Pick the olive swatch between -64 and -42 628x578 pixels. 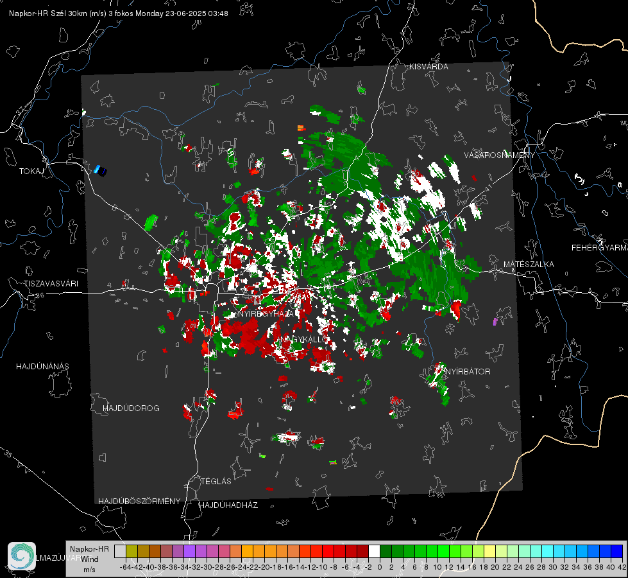click(132, 551)
